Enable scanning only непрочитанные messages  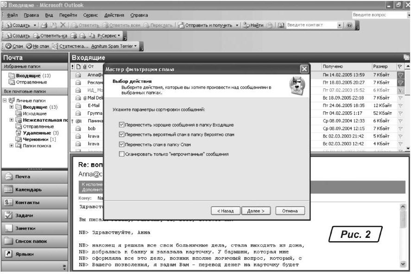pos(121,154)
